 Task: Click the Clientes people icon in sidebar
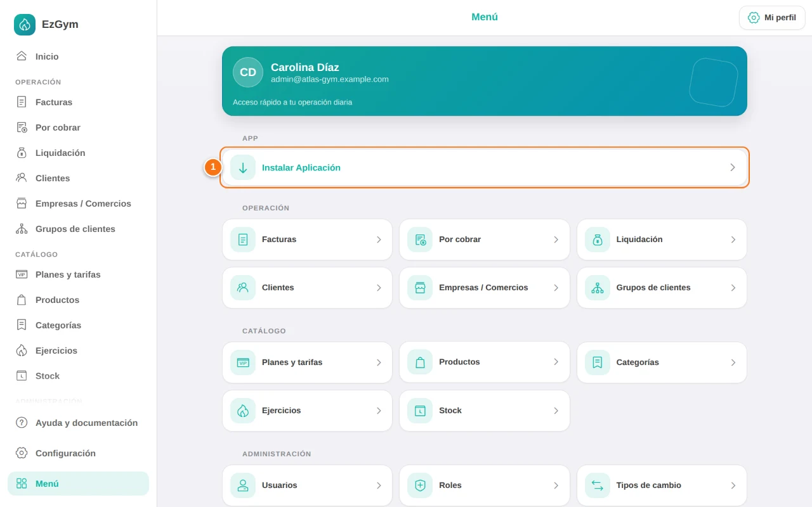click(x=22, y=178)
